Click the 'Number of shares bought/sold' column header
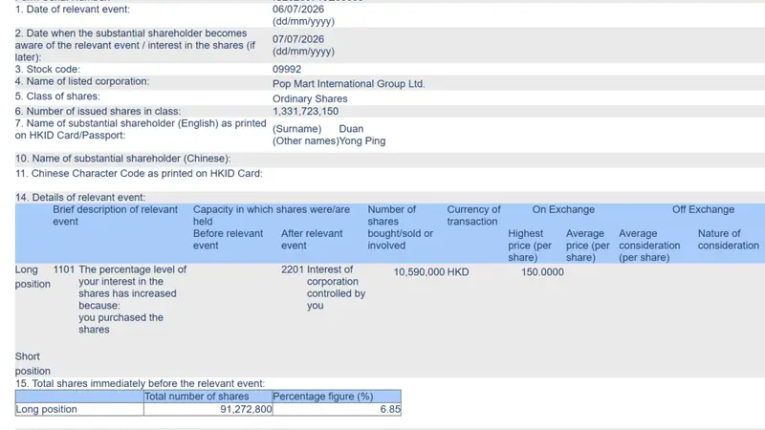765x430 pixels. point(400,227)
